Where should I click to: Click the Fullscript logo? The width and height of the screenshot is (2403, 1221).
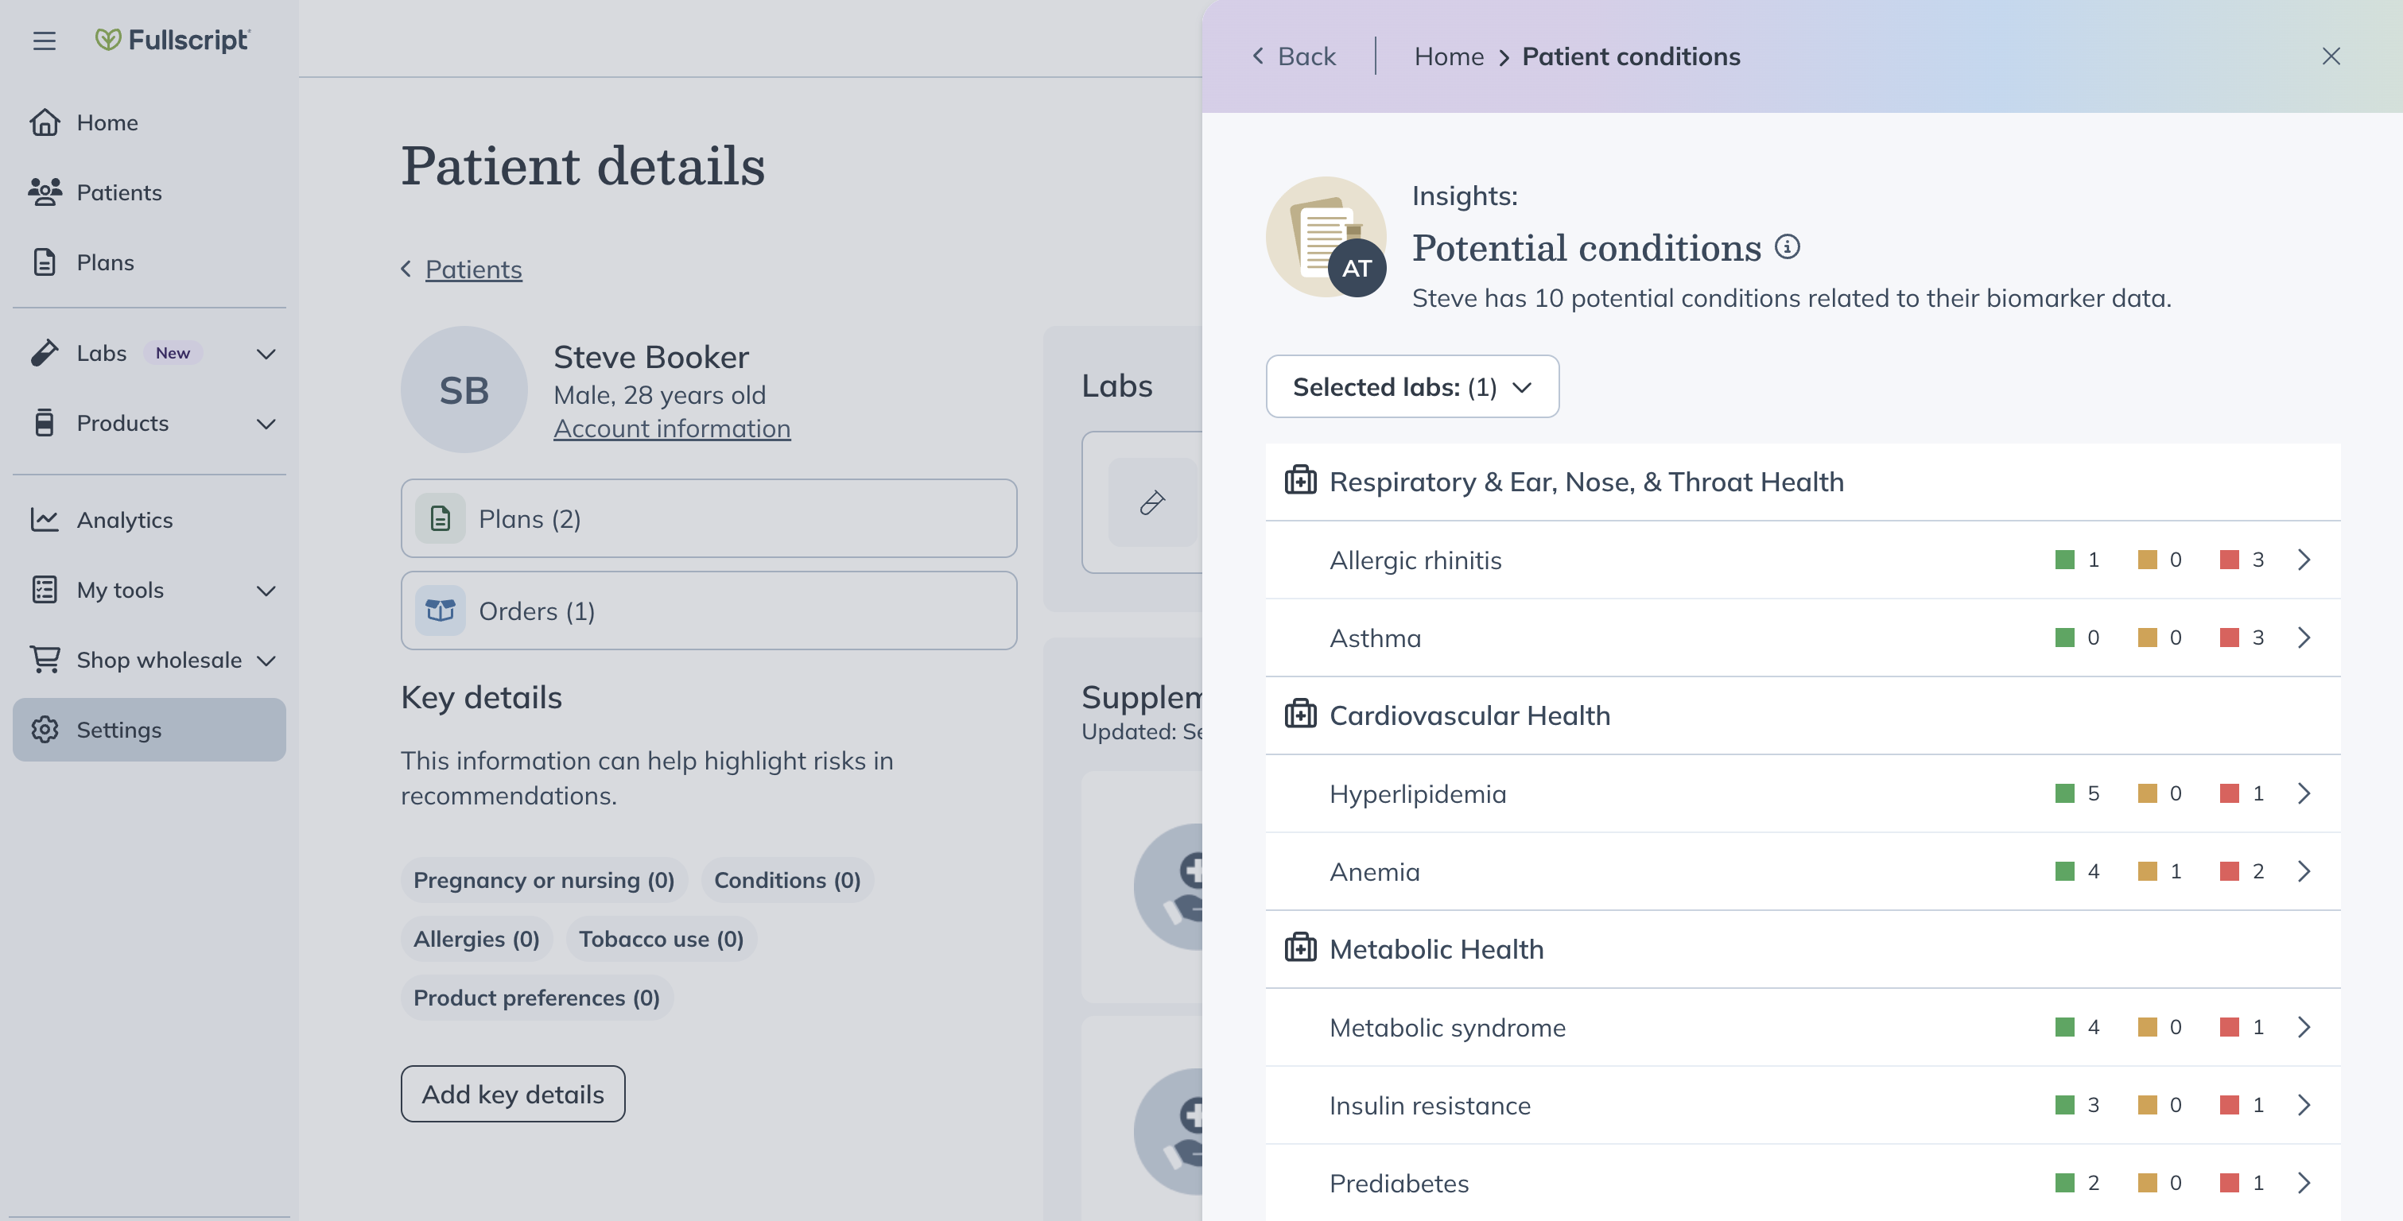(173, 39)
